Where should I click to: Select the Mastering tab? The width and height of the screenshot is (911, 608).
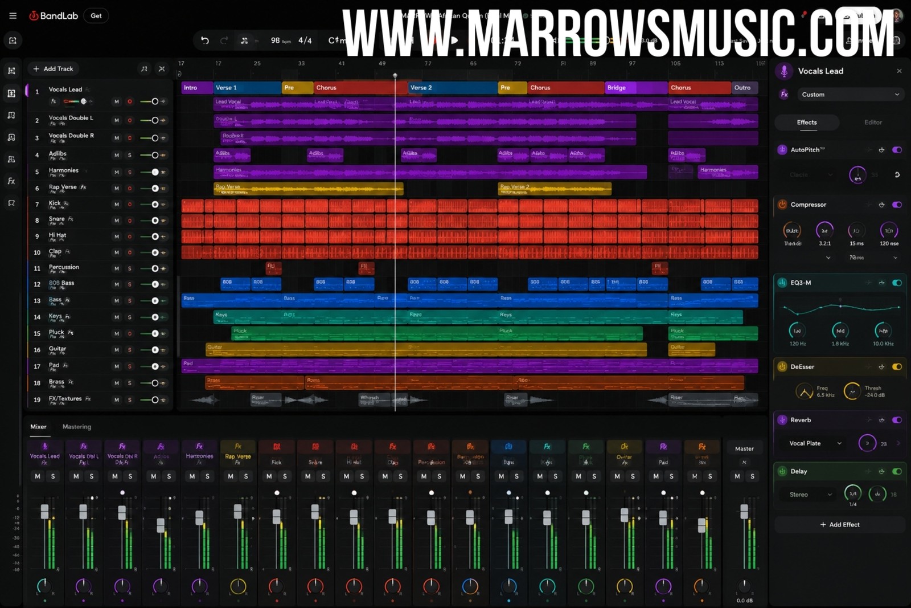pyautogui.click(x=77, y=427)
